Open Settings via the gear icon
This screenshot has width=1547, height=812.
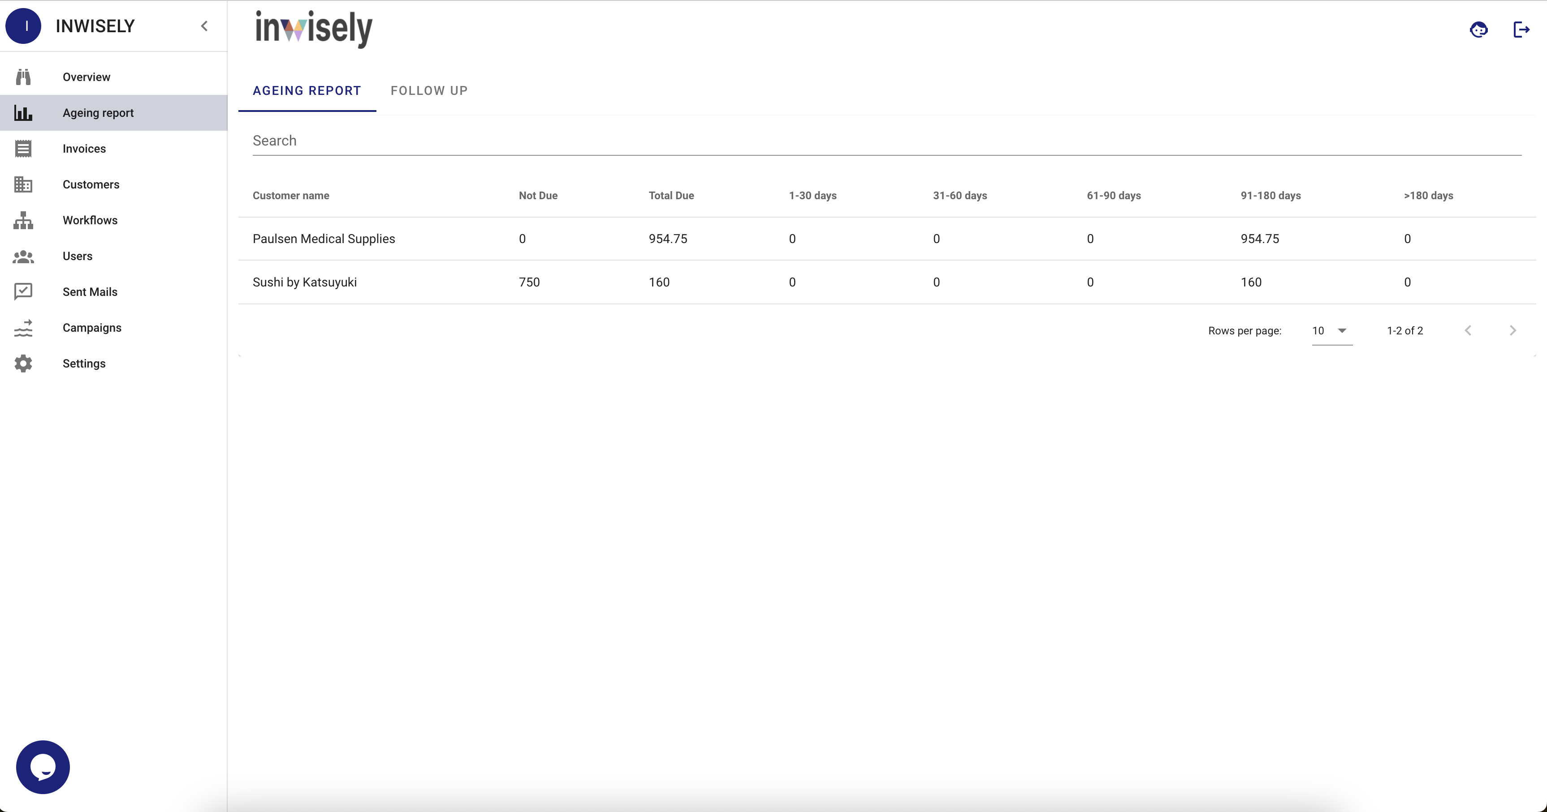23,363
